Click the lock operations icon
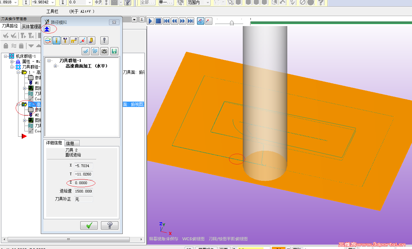Image resolution: width=412 pixels, height=249 pixels. coord(6,46)
